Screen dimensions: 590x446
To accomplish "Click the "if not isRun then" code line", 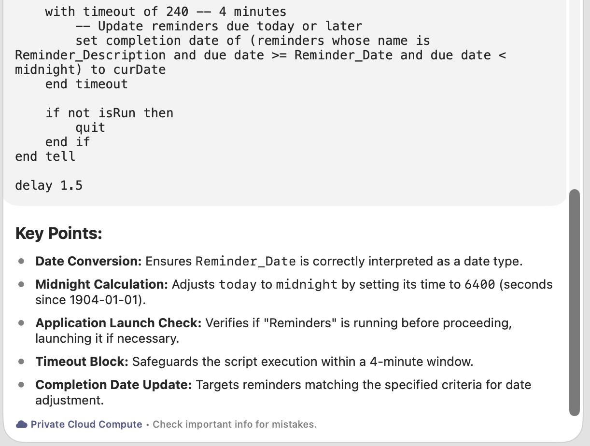I will (109, 113).
